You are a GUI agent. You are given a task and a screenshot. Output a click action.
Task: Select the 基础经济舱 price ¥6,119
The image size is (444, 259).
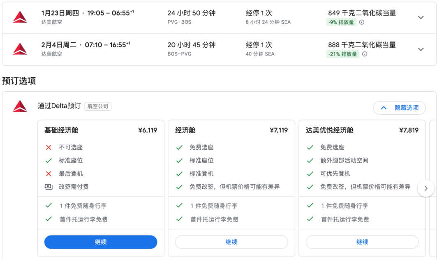click(148, 130)
